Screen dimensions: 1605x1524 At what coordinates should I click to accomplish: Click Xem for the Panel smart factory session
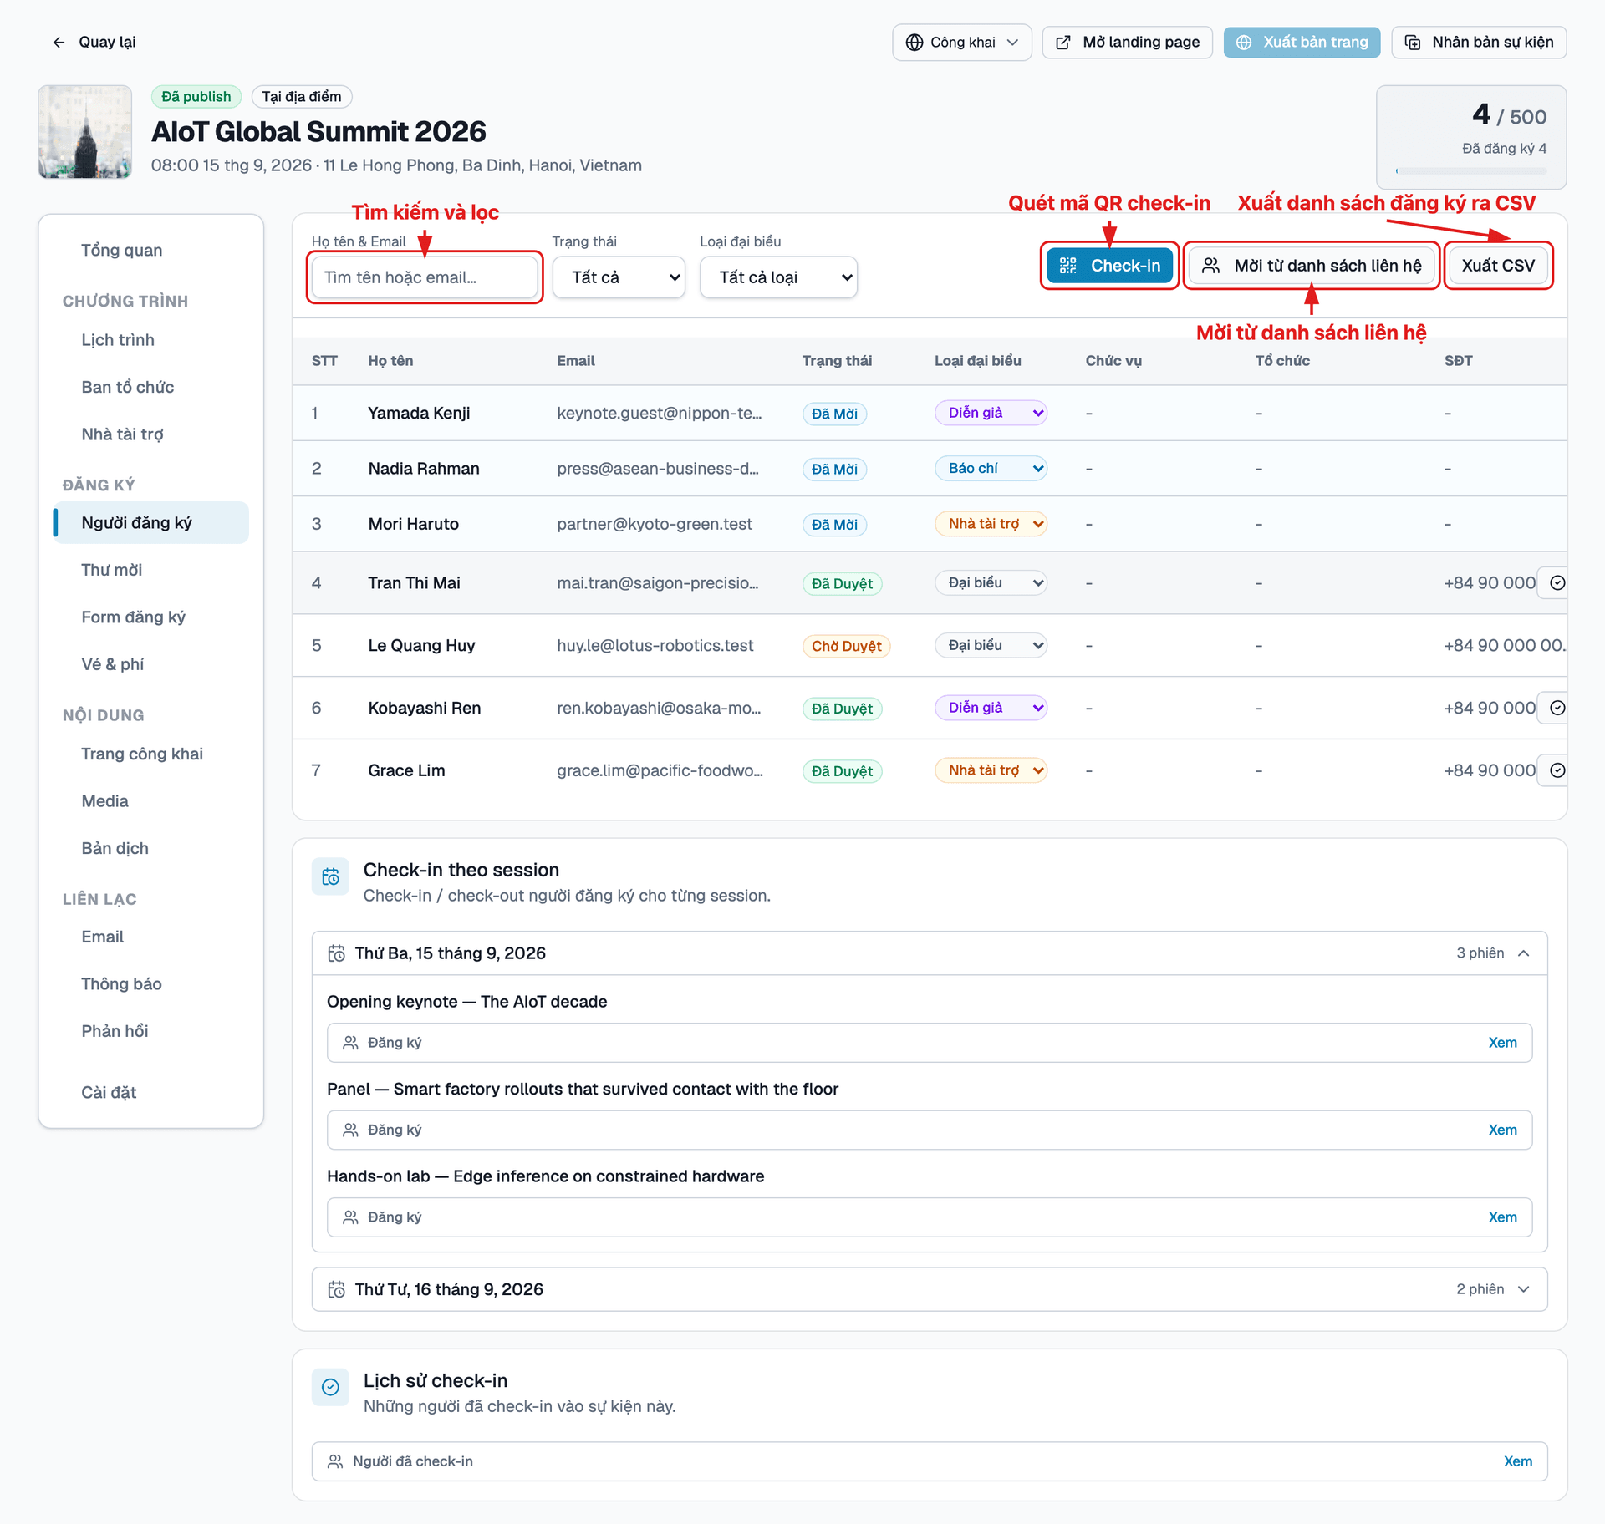pyautogui.click(x=1502, y=1130)
